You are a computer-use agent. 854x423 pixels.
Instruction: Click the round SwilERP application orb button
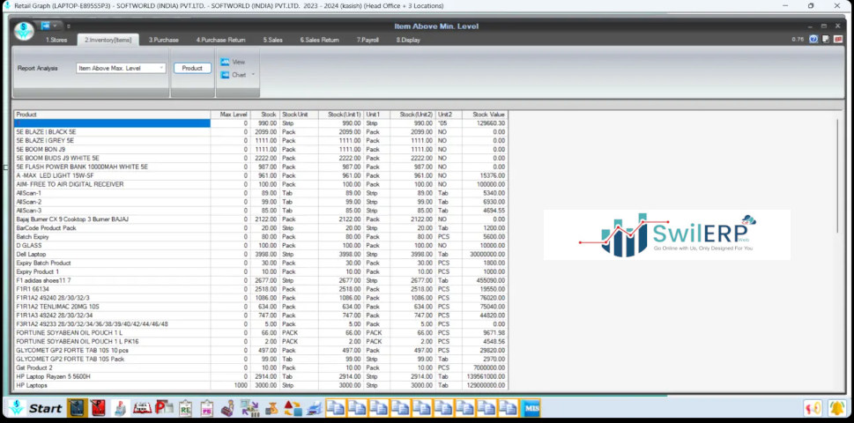pyautogui.click(x=24, y=31)
